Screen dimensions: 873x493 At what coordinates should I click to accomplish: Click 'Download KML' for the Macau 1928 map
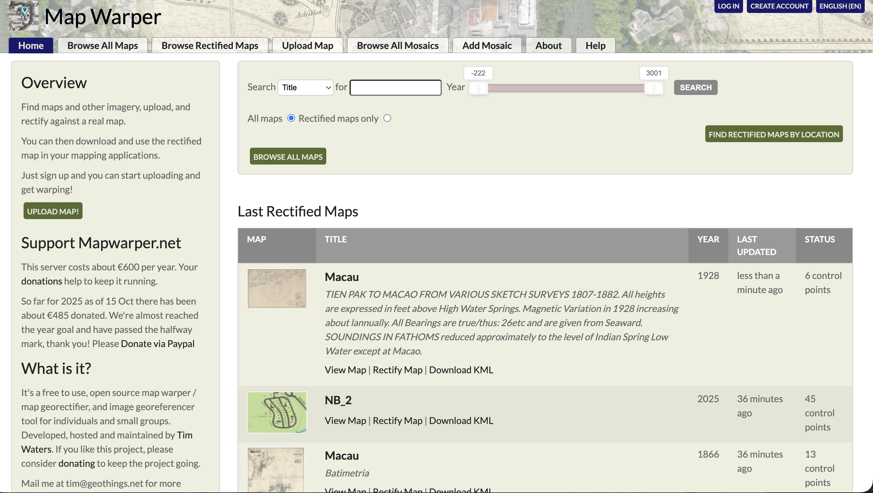pos(461,369)
